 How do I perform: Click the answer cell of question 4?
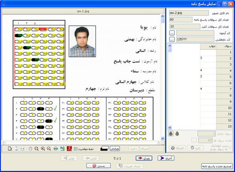pos(208,71)
